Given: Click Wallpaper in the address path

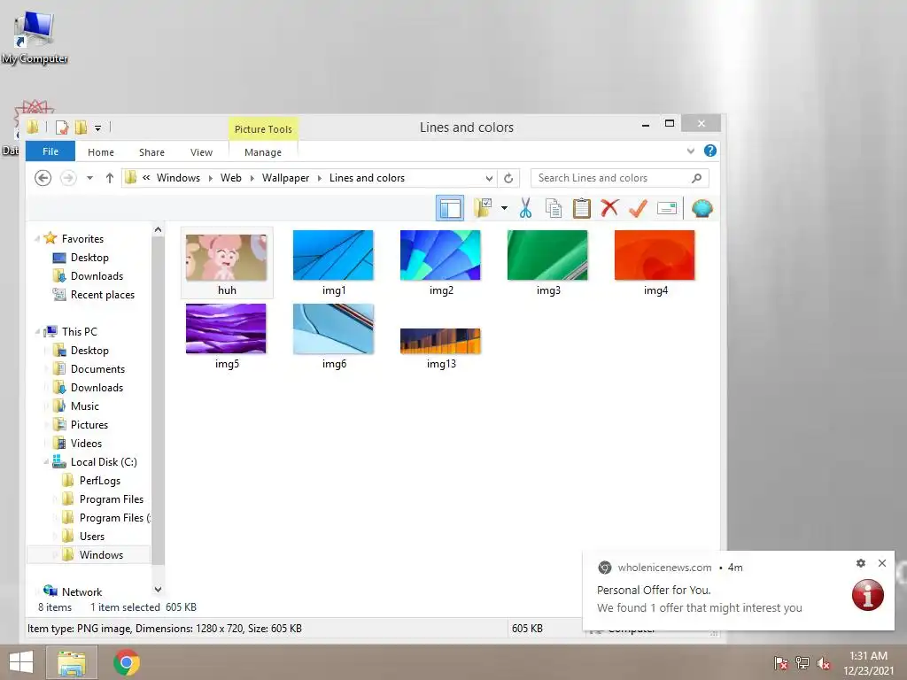Looking at the screenshot, I should click(285, 178).
